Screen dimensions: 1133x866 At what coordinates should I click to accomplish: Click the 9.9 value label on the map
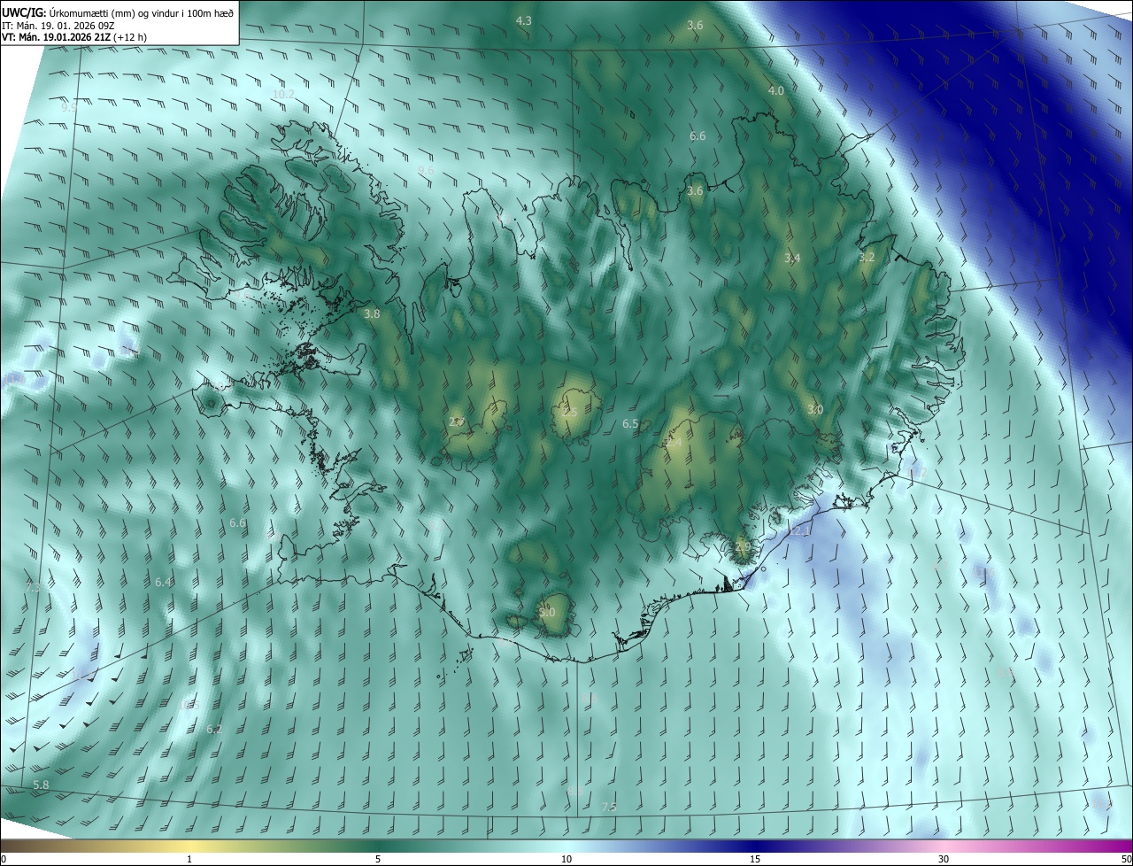[x=68, y=107]
